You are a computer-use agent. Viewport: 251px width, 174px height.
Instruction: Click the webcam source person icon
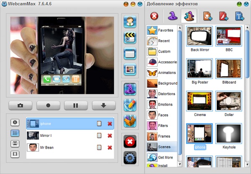(130, 21)
